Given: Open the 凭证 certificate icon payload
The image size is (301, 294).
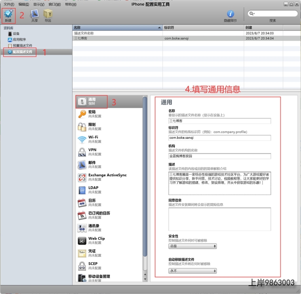Looking at the screenshot, I should (82, 253).
